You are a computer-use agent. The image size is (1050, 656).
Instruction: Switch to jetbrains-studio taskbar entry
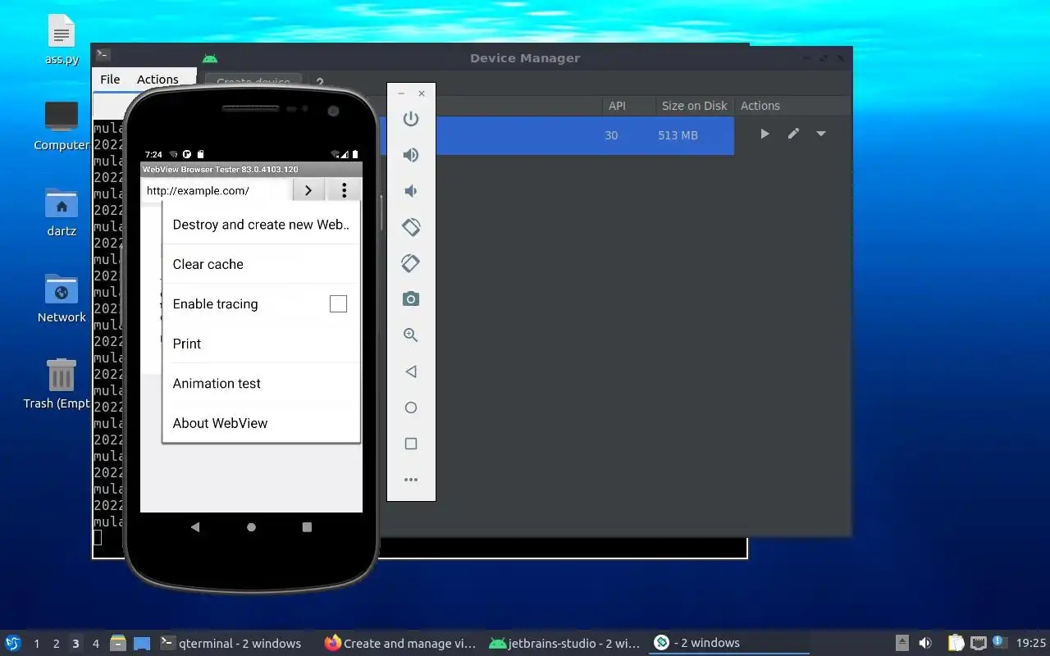[565, 643]
